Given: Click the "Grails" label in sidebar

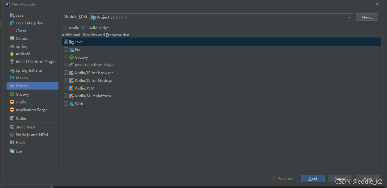Looking at the screenshot, I should click(21, 102).
